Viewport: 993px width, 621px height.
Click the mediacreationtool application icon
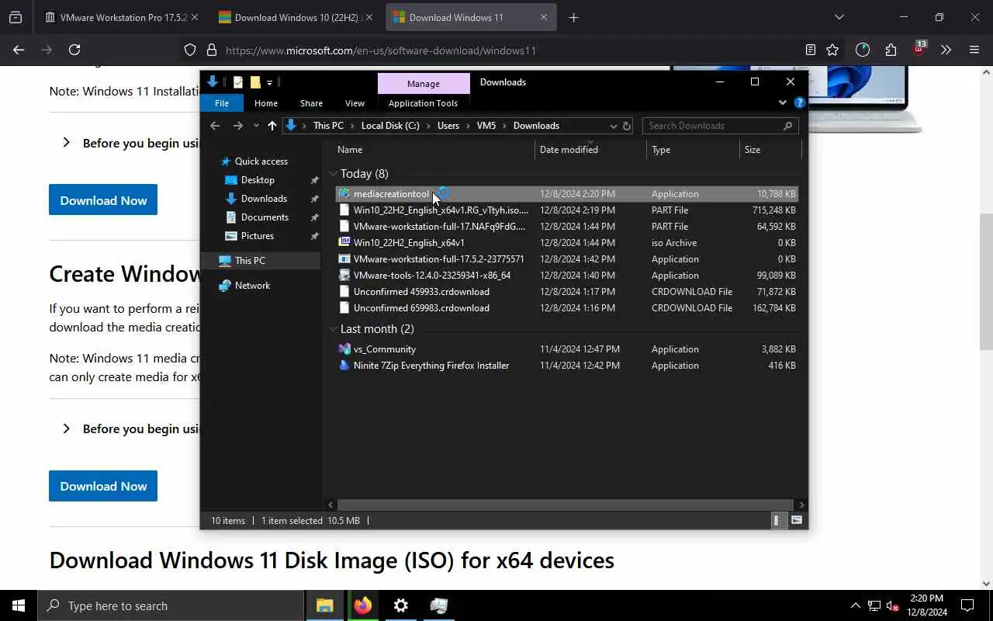click(345, 194)
